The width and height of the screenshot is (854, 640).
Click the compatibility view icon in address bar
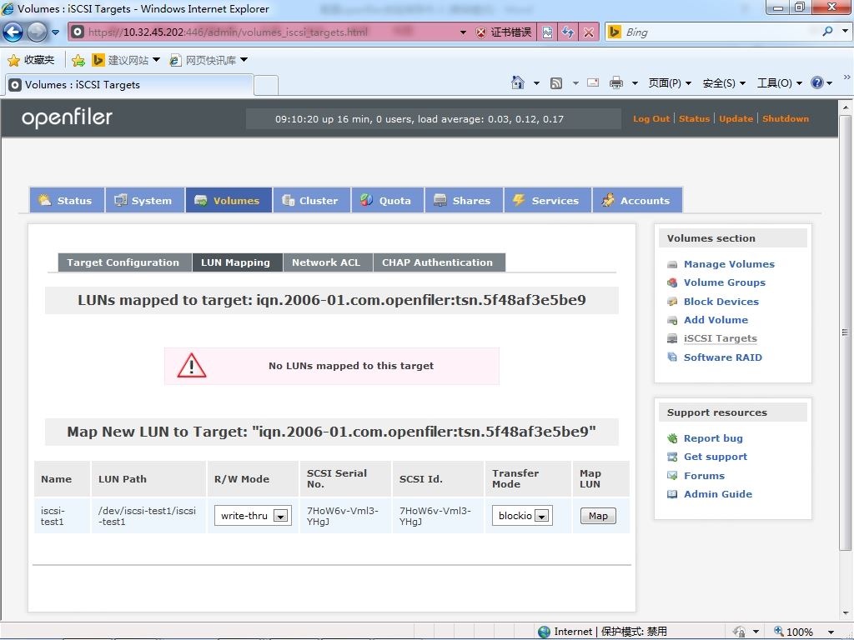click(x=547, y=32)
